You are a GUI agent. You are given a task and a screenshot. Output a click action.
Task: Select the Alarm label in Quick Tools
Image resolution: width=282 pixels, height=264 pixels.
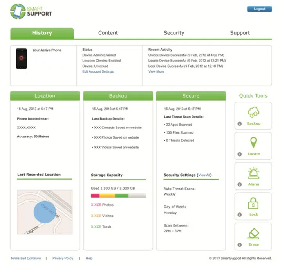click(253, 184)
